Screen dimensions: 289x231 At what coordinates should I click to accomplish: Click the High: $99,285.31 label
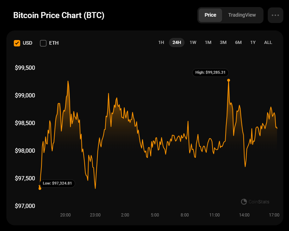click(210, 73)
